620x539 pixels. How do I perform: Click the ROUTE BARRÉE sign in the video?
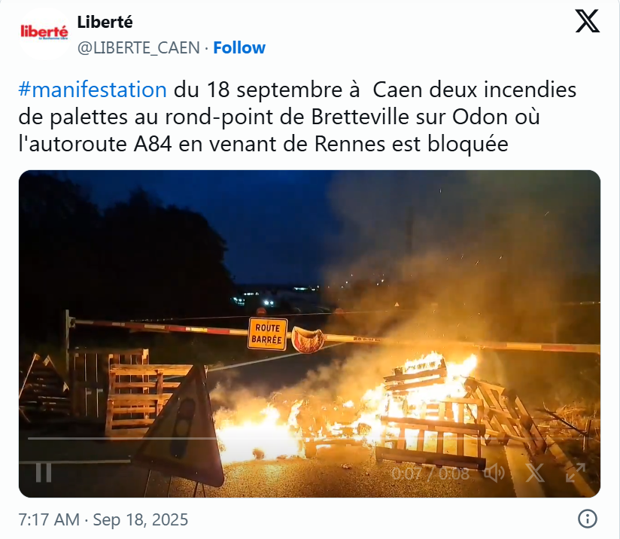point(268,333)
